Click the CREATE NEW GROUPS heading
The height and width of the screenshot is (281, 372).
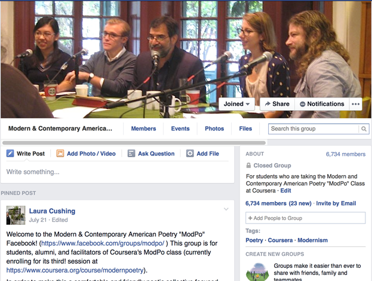[x=275, y=254]
